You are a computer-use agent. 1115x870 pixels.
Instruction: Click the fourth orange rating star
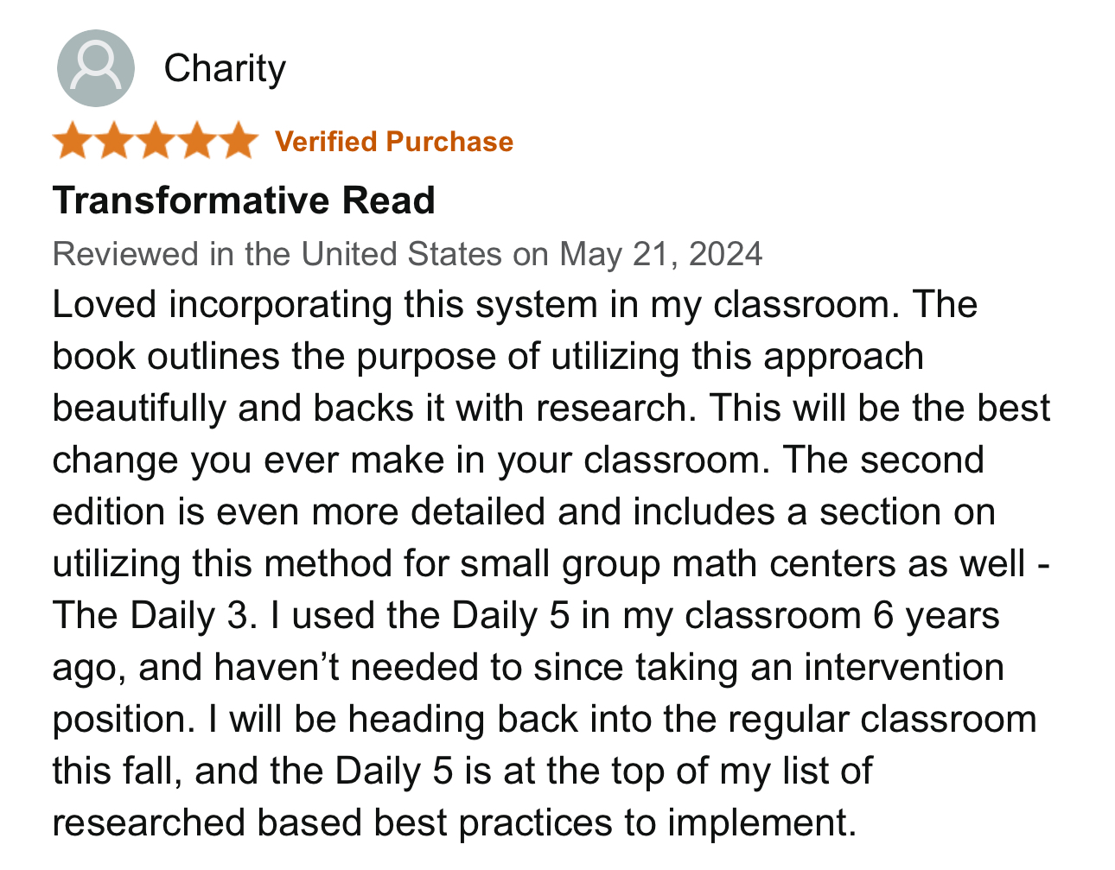coord(197,141)
